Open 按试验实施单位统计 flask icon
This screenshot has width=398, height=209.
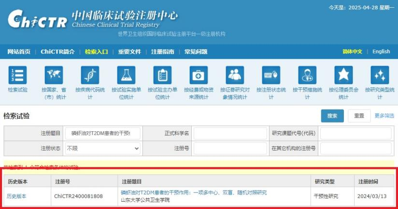[x=126, y=75]
